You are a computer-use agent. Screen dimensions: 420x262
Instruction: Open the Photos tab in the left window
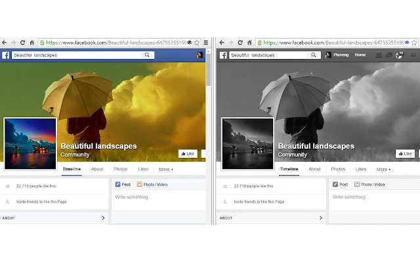[x=120, y=169]
